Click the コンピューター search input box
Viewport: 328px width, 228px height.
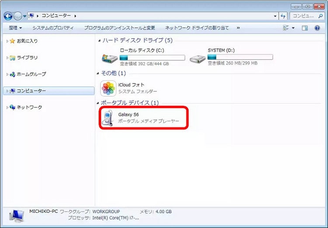click(306, 16)
